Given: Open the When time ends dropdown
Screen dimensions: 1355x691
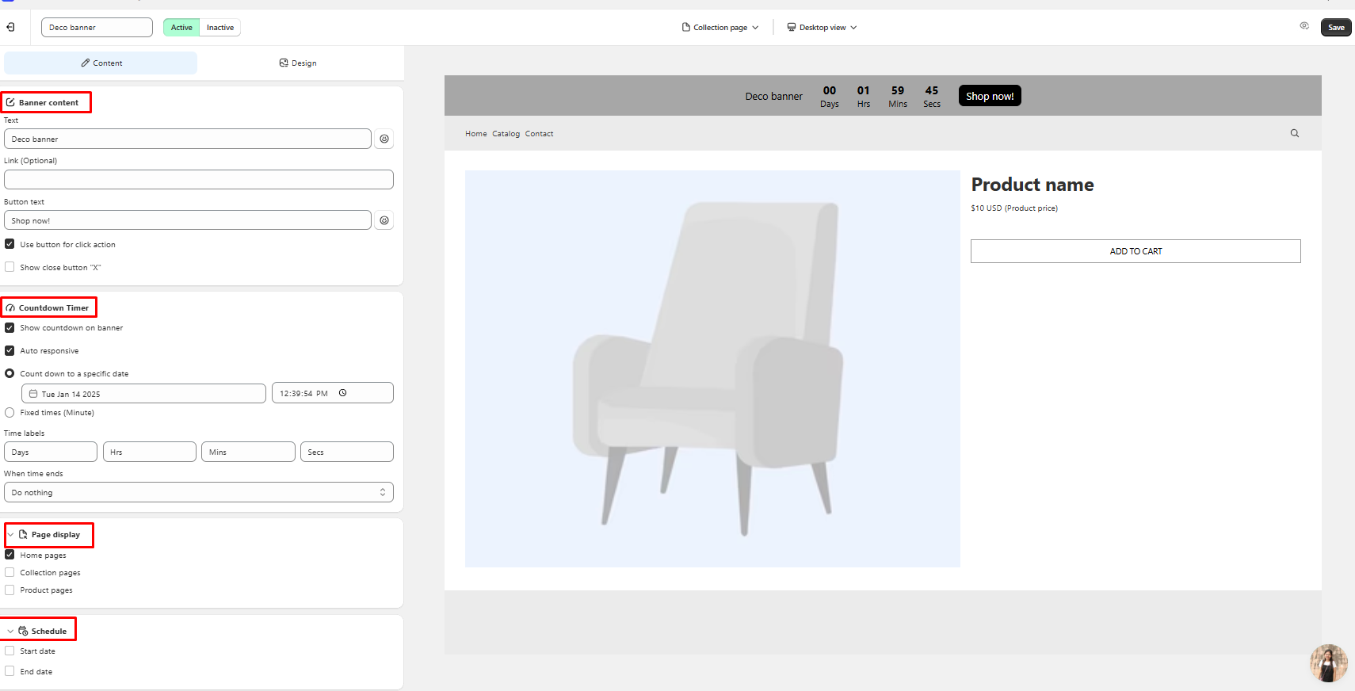Looking at the screenshot, I should 198,492.
